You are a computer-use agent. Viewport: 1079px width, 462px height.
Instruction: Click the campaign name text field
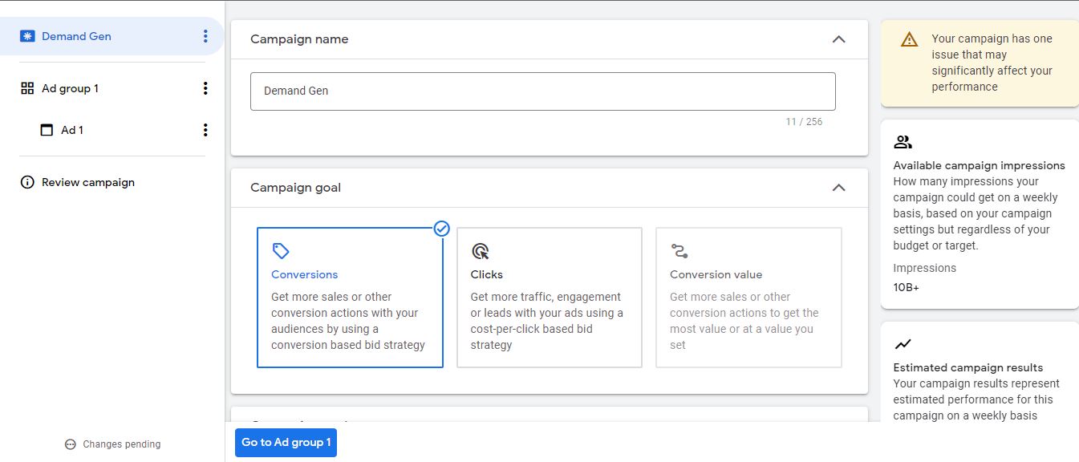point(542,91)
